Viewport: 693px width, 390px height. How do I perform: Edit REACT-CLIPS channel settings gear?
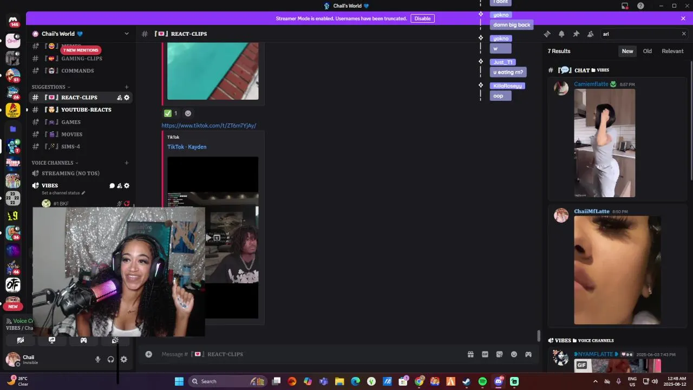coord(127,97)
